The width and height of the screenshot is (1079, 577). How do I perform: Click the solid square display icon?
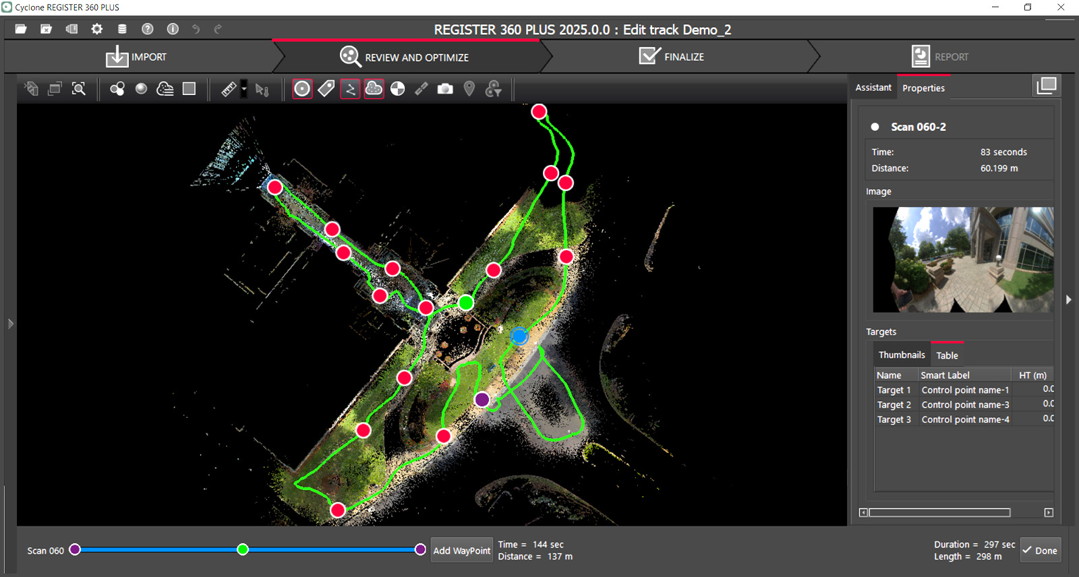point(189,88)
